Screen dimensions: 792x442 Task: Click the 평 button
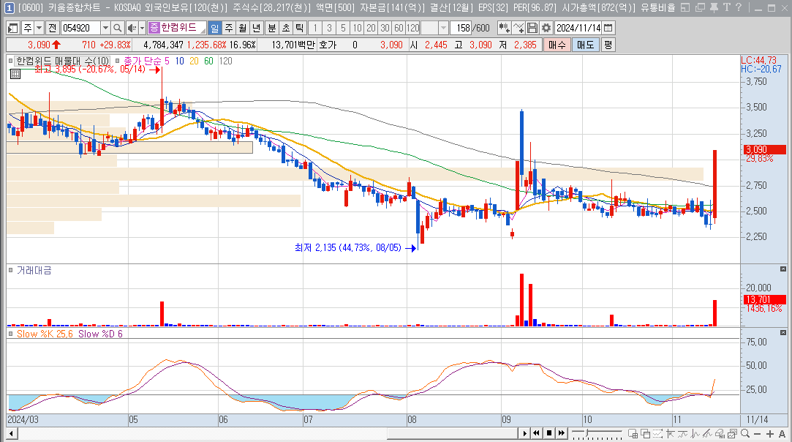click(x=608, y=45)
